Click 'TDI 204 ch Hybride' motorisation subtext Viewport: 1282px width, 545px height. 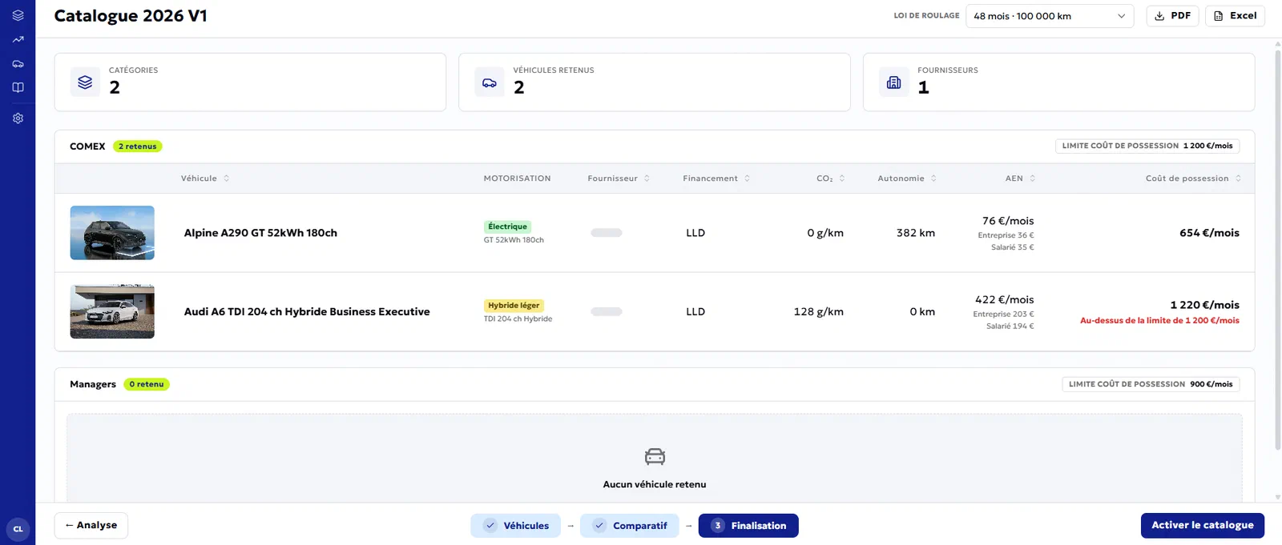pyautogui.click(x=518, y=319)
